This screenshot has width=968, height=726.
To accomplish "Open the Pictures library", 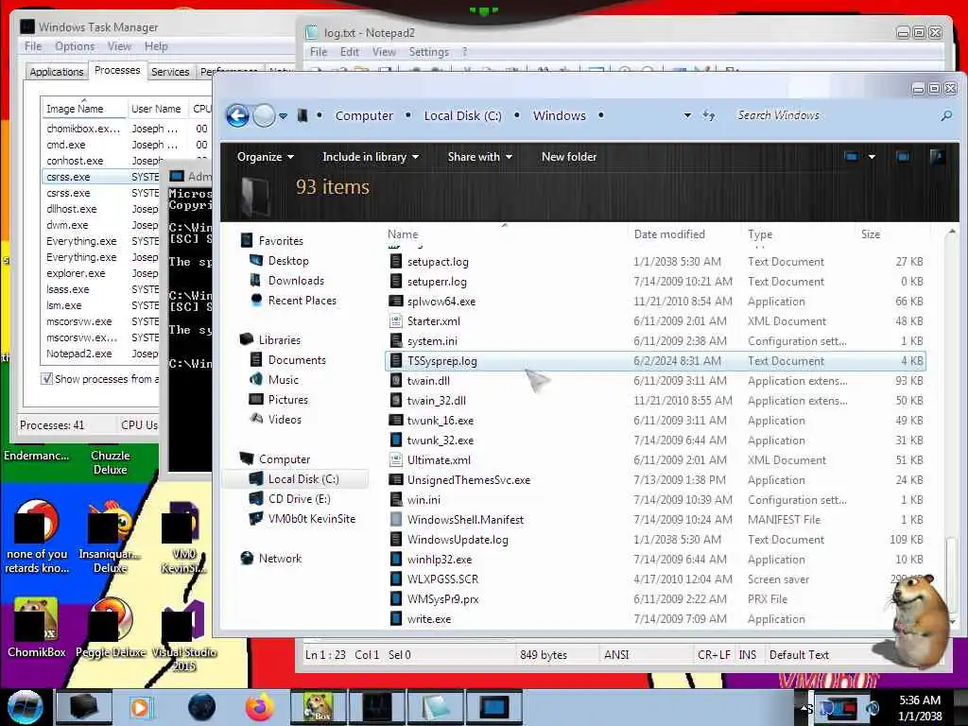I will [x=287, y=400].
